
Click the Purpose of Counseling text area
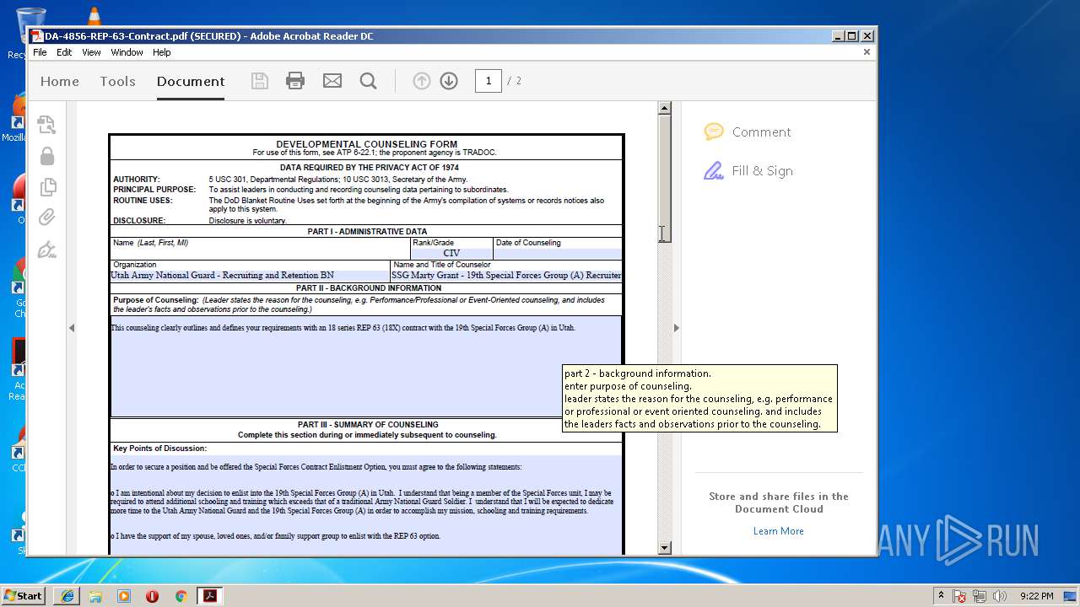point(366,366)
